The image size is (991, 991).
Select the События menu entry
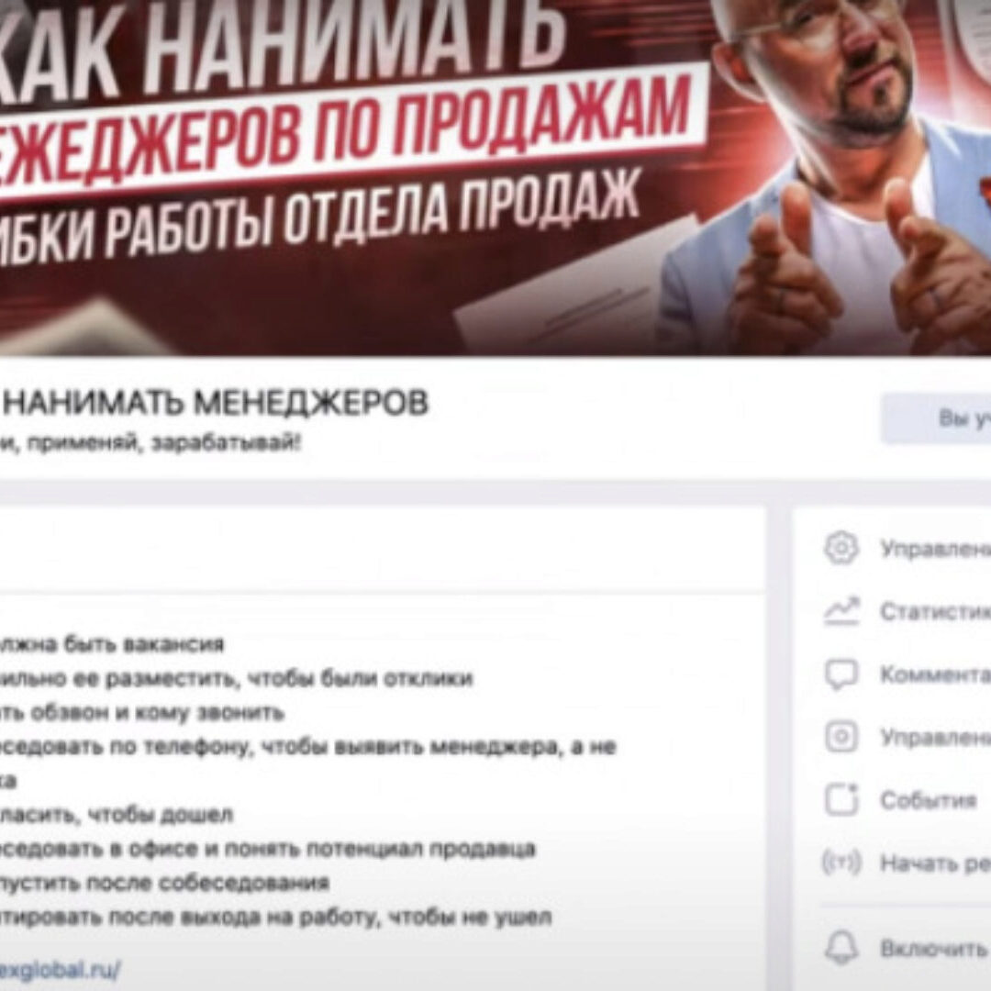point(929,800)
